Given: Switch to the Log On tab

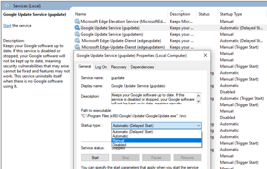Looking at the screenshot, I should click(101, 67).
